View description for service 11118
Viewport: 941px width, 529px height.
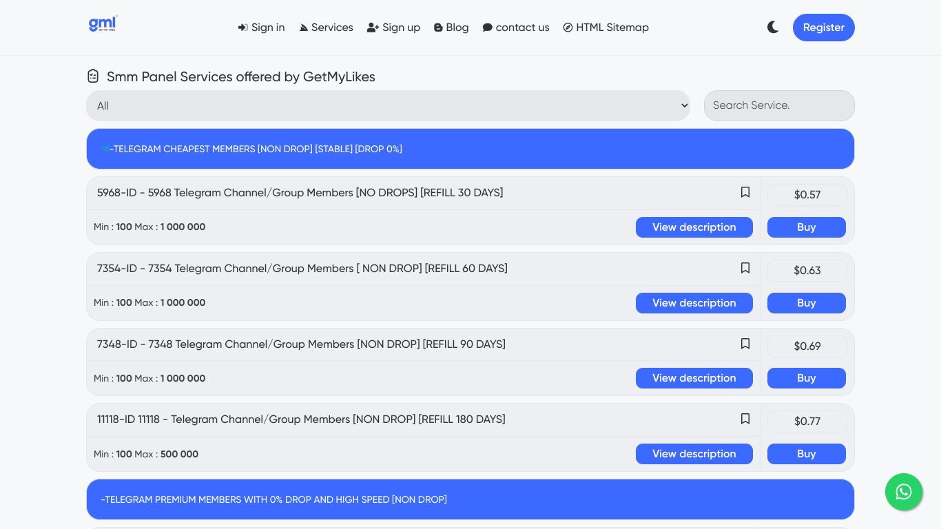[694, 454]
